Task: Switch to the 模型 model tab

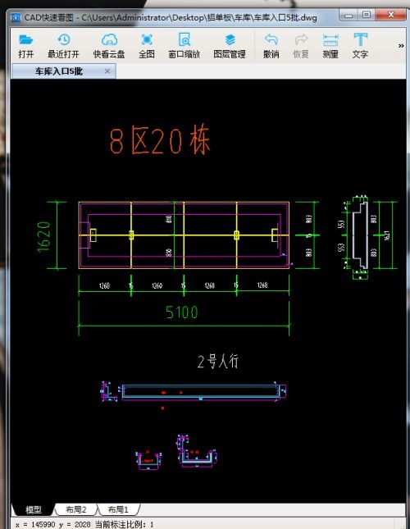Action: tap(34, 509)
